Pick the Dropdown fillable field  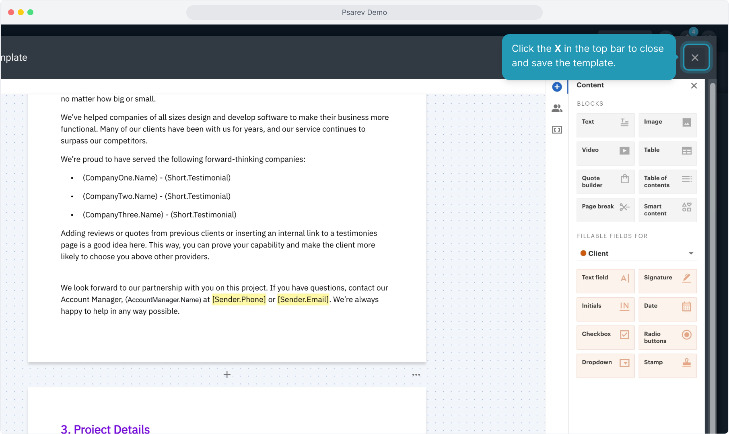pyautogui.click(x=605, y=365)
